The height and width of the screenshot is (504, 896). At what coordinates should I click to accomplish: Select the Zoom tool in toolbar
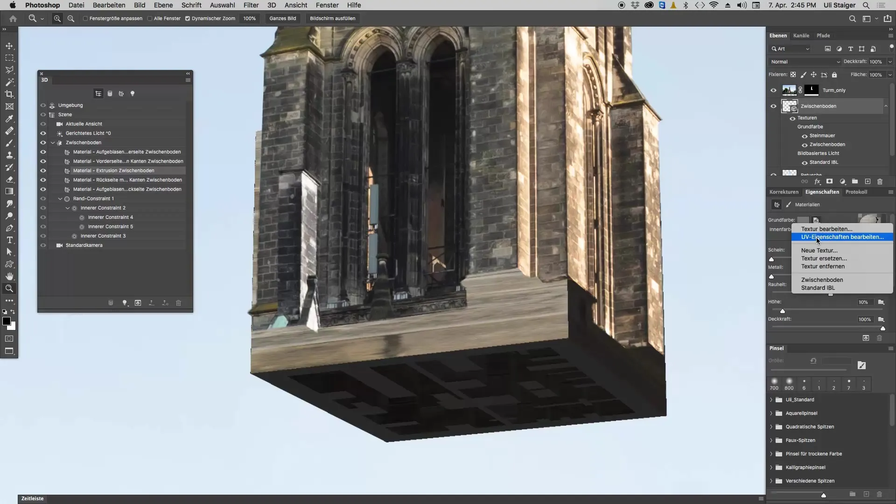9,288
